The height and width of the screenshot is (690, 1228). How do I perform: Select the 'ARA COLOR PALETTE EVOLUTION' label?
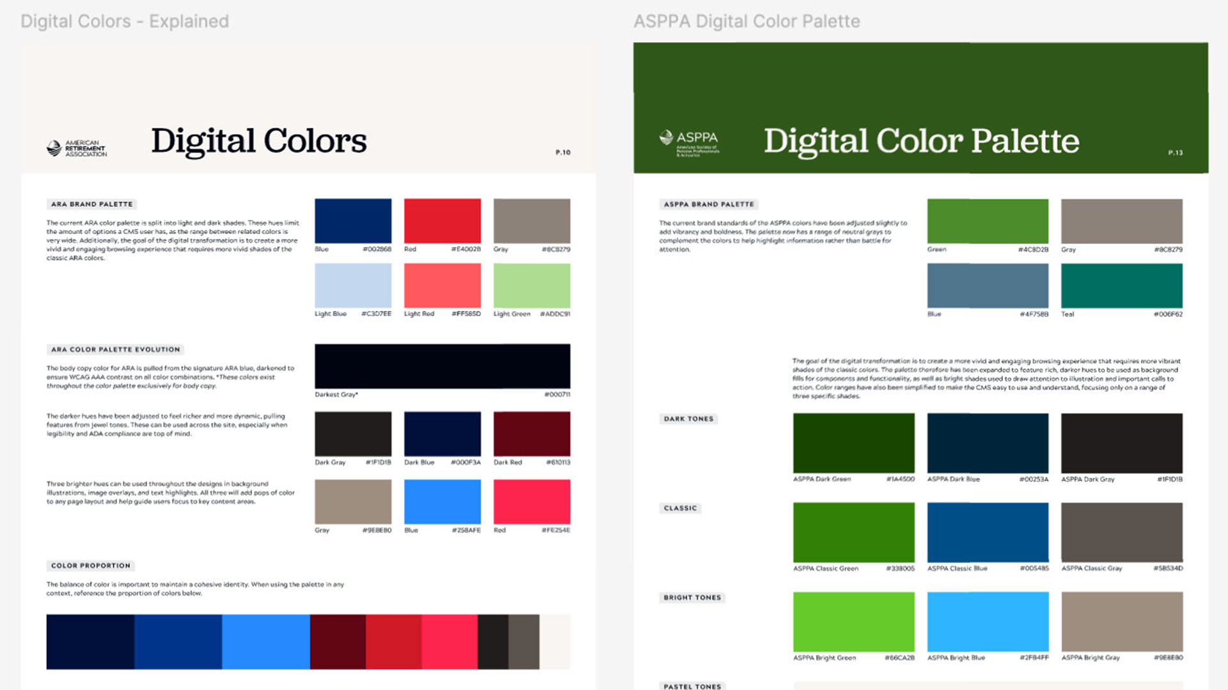[x=116, y=349]
